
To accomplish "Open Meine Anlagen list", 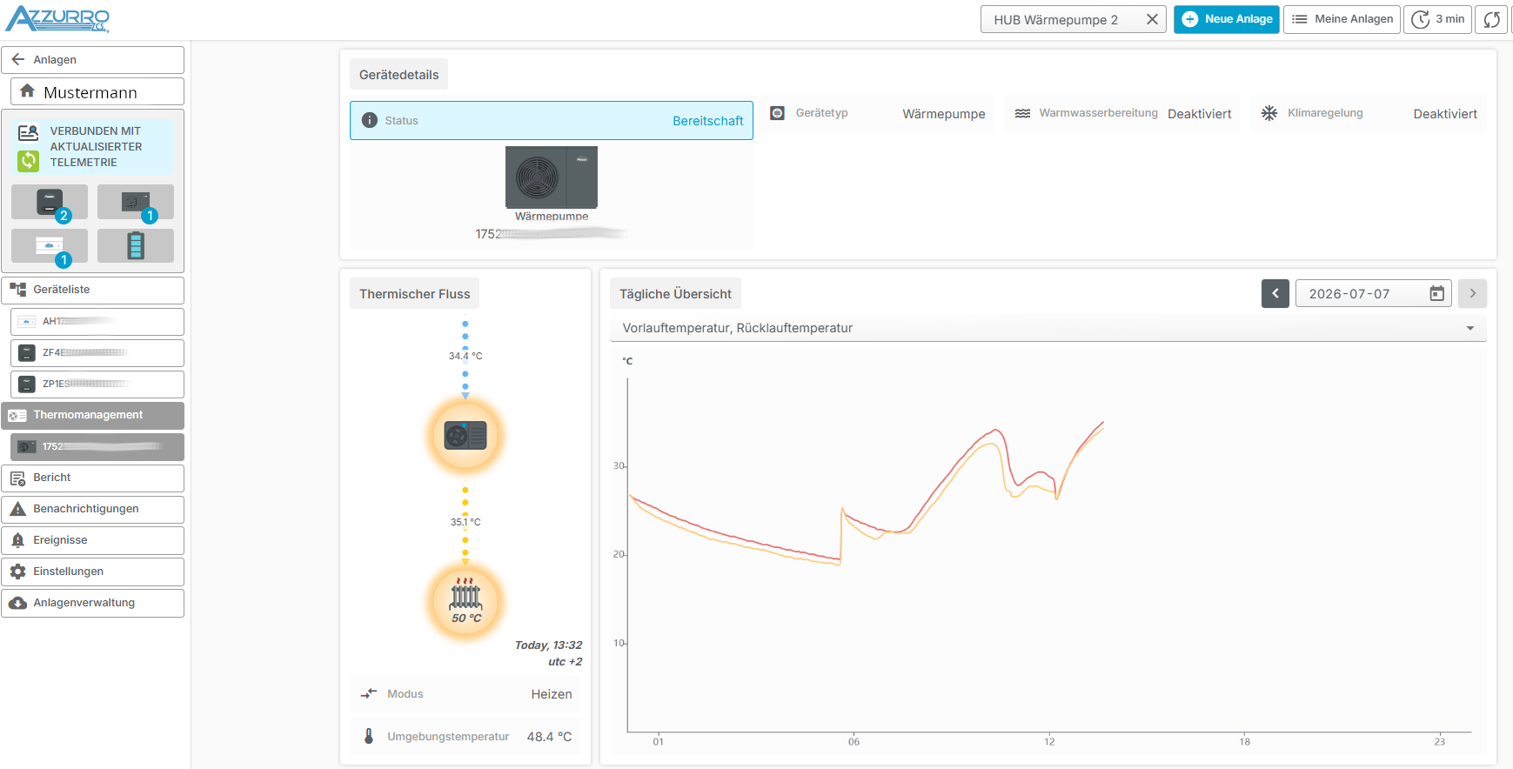I will (x=1342, y=19).
